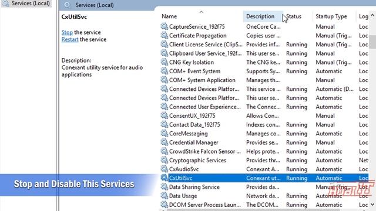Click the gear icon for CxUtilSvc
This screenshot has width=376, height=211.
(x=164, y=178)
